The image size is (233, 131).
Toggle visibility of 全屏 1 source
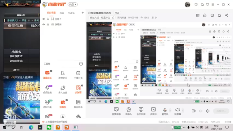click(x=43, y=19)
